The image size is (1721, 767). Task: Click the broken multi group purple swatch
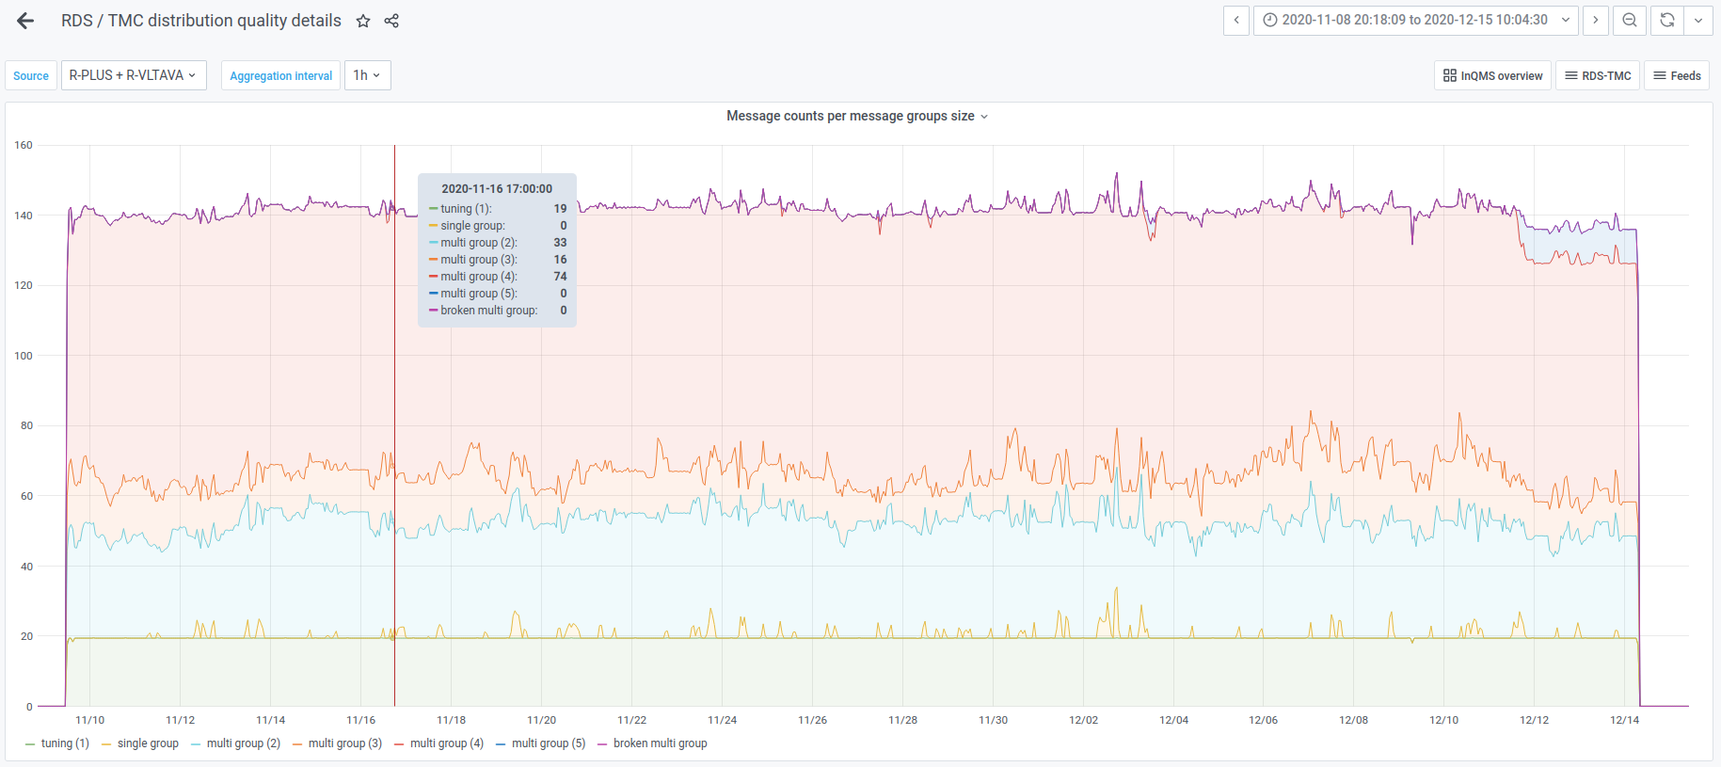[x=602, y=744]
